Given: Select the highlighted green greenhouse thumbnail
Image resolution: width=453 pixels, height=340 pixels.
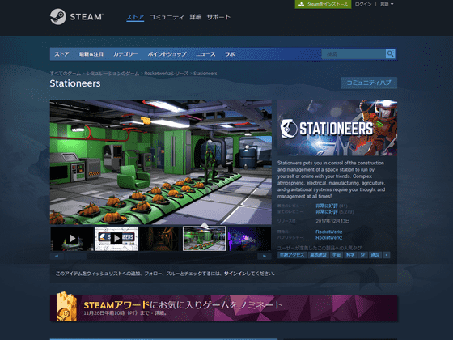Looking at the screenshot, I should click(204, 239).
